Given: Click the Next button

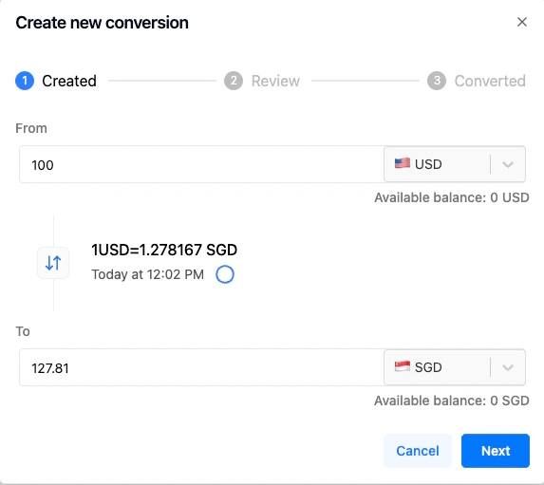Looking at the screenshot, I should [x=496, y=451].
